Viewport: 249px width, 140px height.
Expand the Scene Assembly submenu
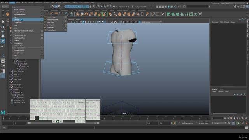coord(28,50)
